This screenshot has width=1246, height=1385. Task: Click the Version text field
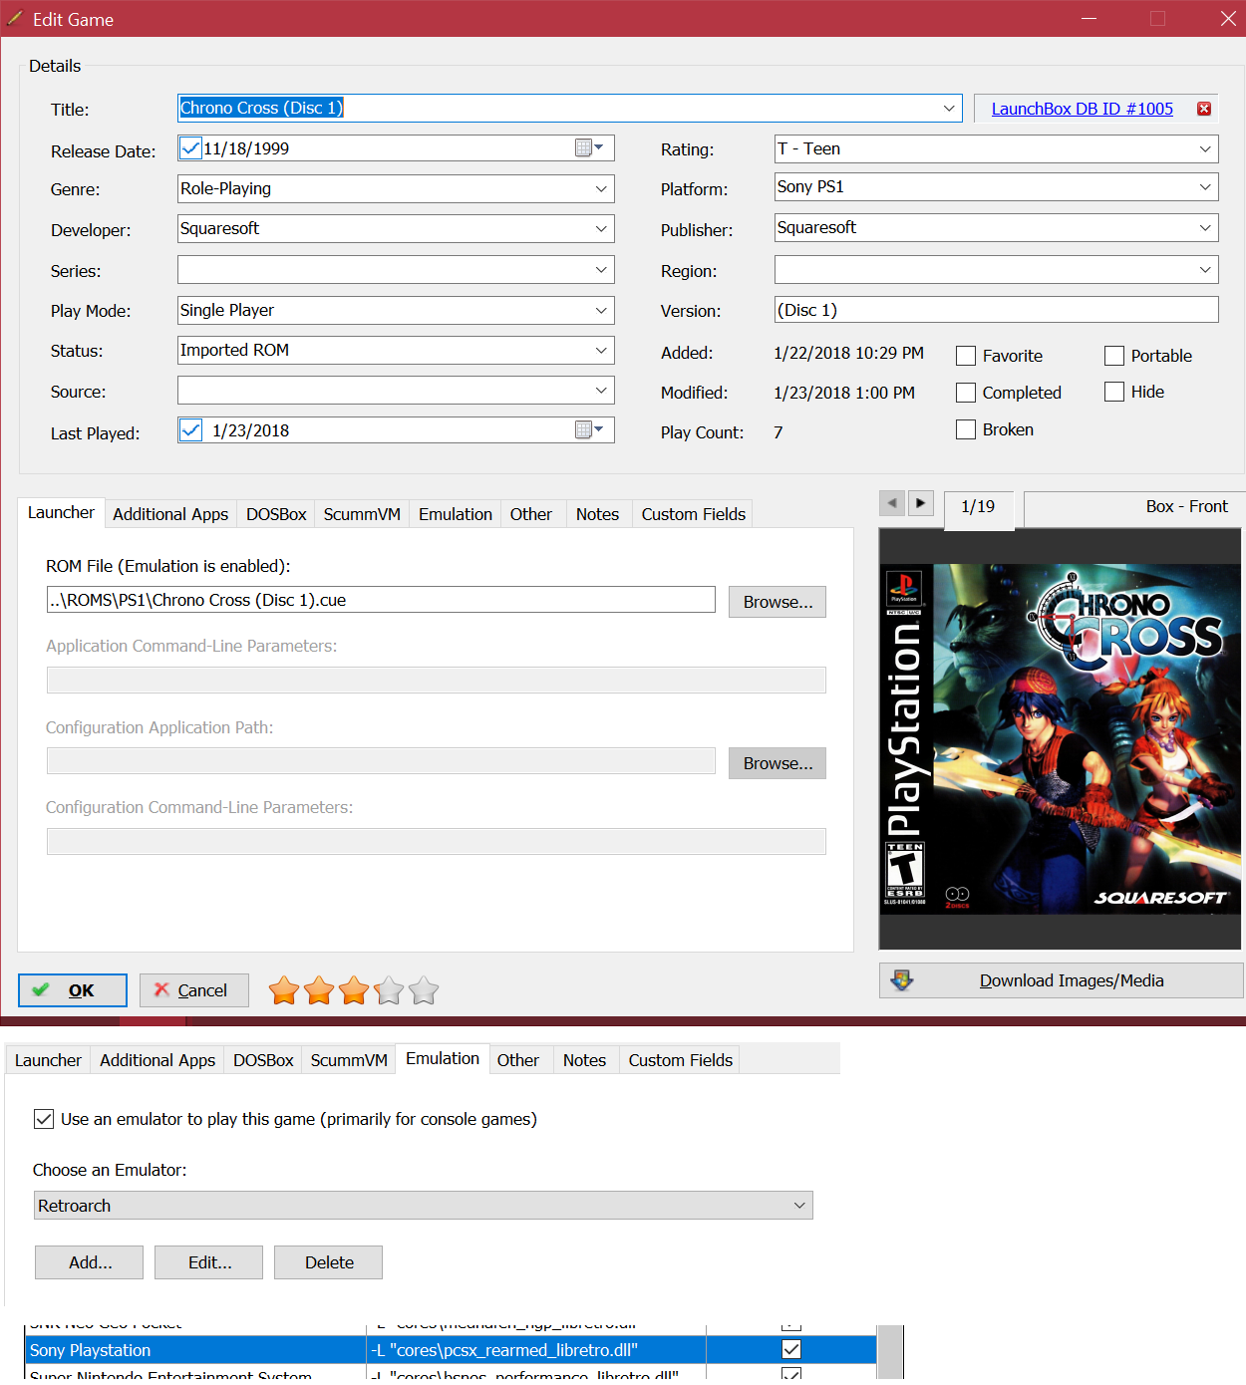(997, 310)
